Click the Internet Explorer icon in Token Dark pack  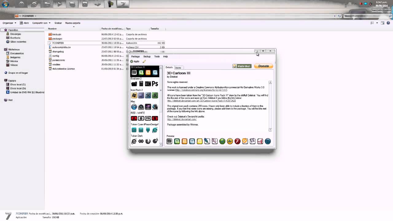click(x=134, y=141)
